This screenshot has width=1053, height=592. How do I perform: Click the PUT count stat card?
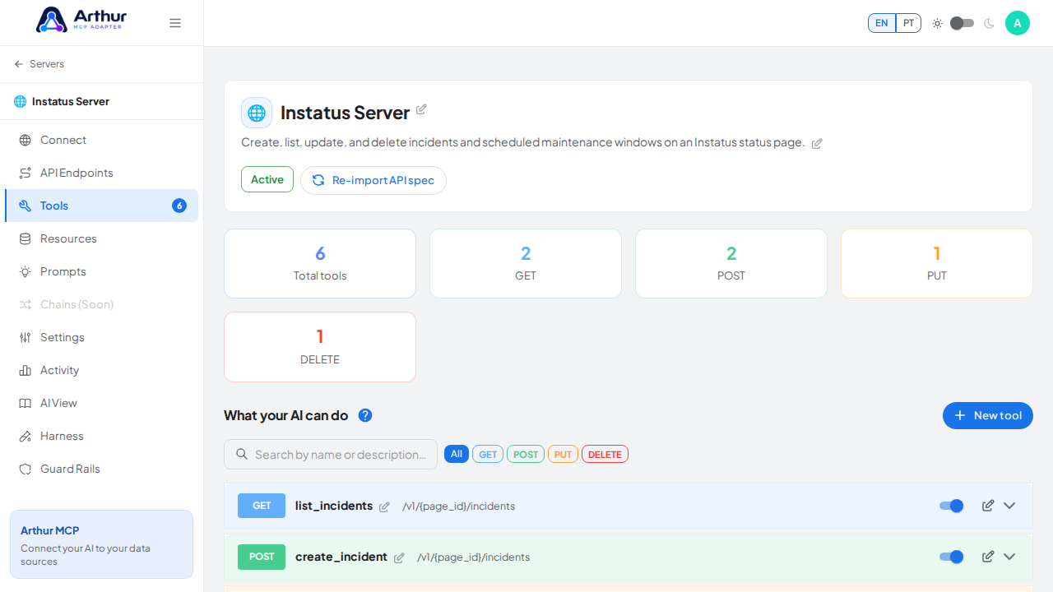937,263
